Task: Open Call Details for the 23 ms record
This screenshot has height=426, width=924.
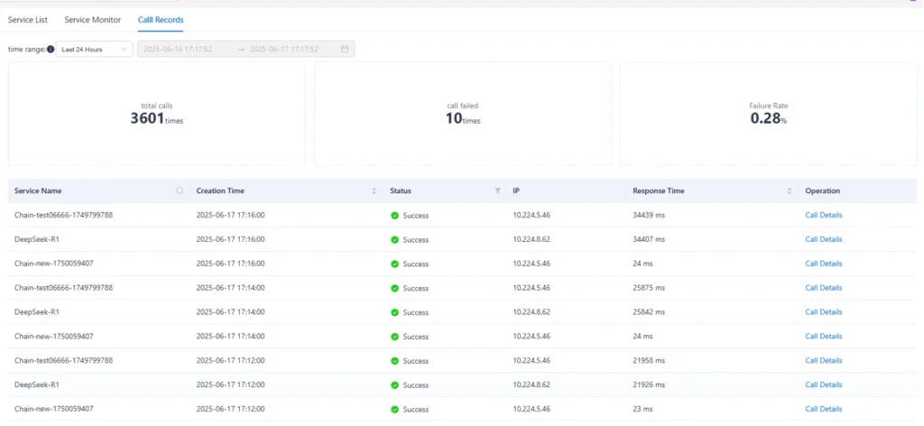Action: click(x=823, y=409)
